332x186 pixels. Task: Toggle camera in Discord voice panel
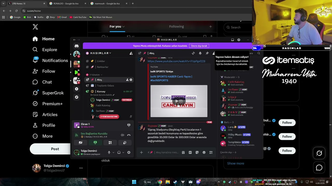pyautogui.click(x=80, y=143)
